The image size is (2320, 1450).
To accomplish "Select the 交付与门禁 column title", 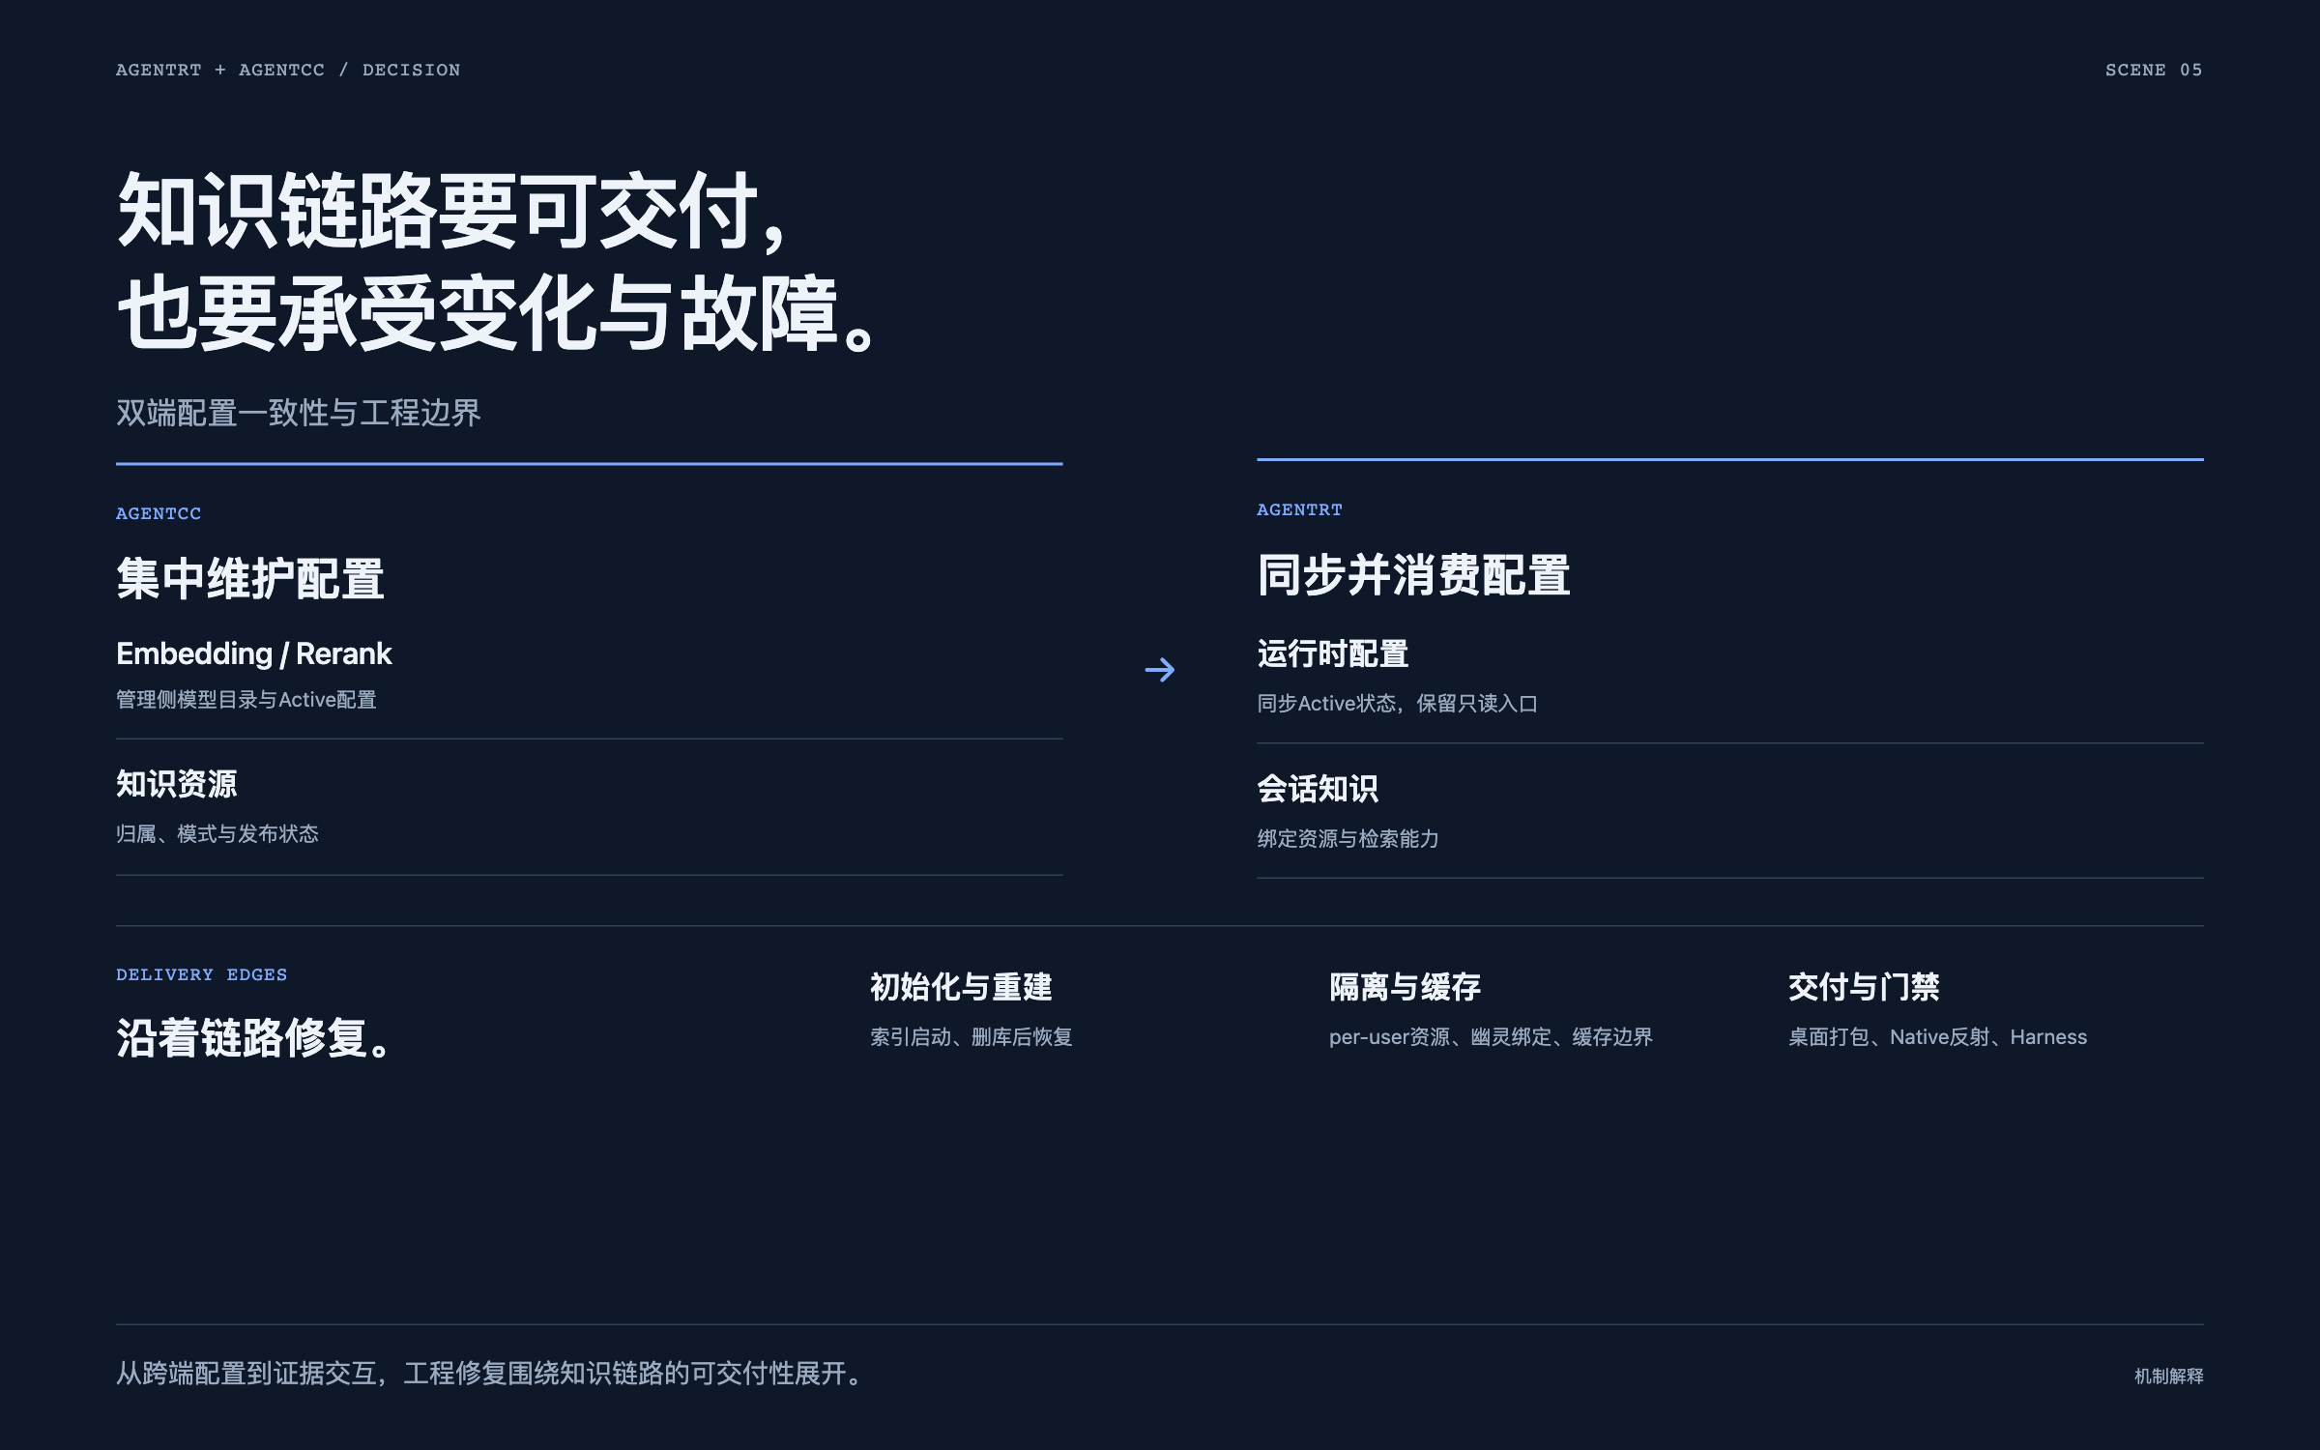I will click(x=1864, y=987).
